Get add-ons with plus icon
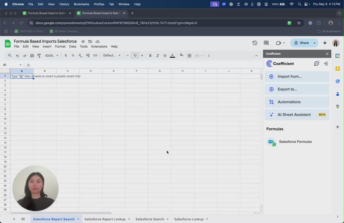Screen dimensions: 344x223 pyautogui.click(x=337, y=127)
